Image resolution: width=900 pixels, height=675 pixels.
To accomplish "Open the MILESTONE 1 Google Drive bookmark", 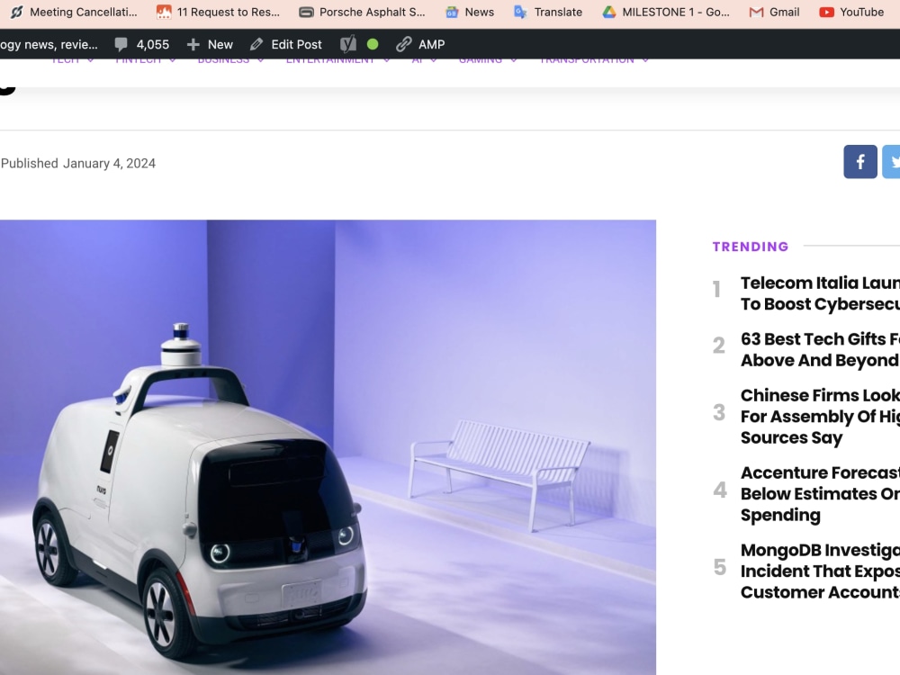I will pyautogui.click(x=666, y=12).
